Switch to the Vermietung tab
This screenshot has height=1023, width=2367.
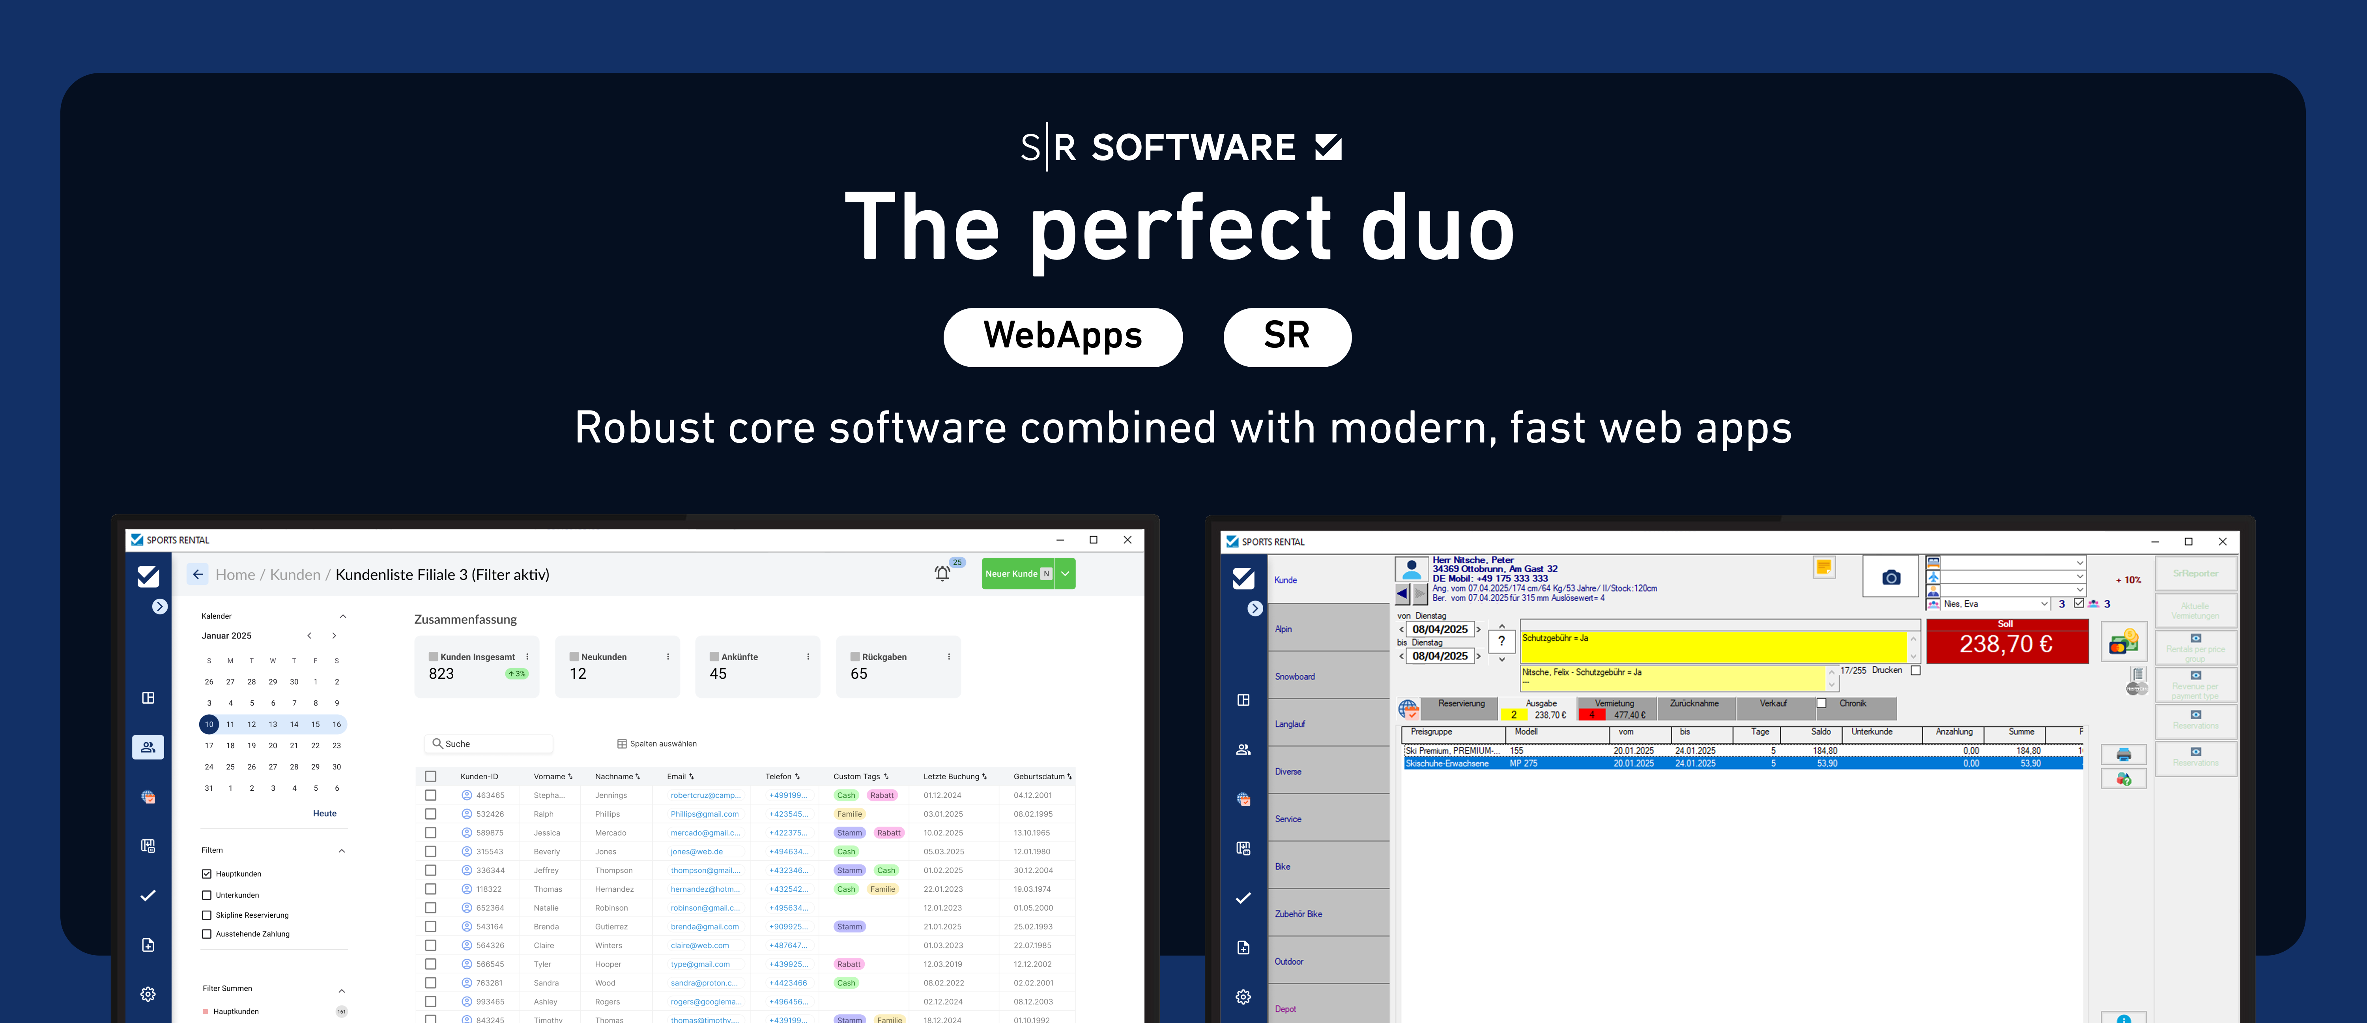[1614, 704]
